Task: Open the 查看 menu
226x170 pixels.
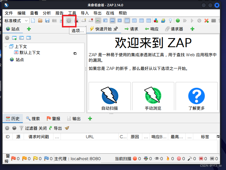Action: click(x=34, y=13)
